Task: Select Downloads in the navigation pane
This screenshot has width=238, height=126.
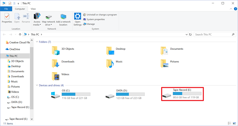Action: pos(17,76)
